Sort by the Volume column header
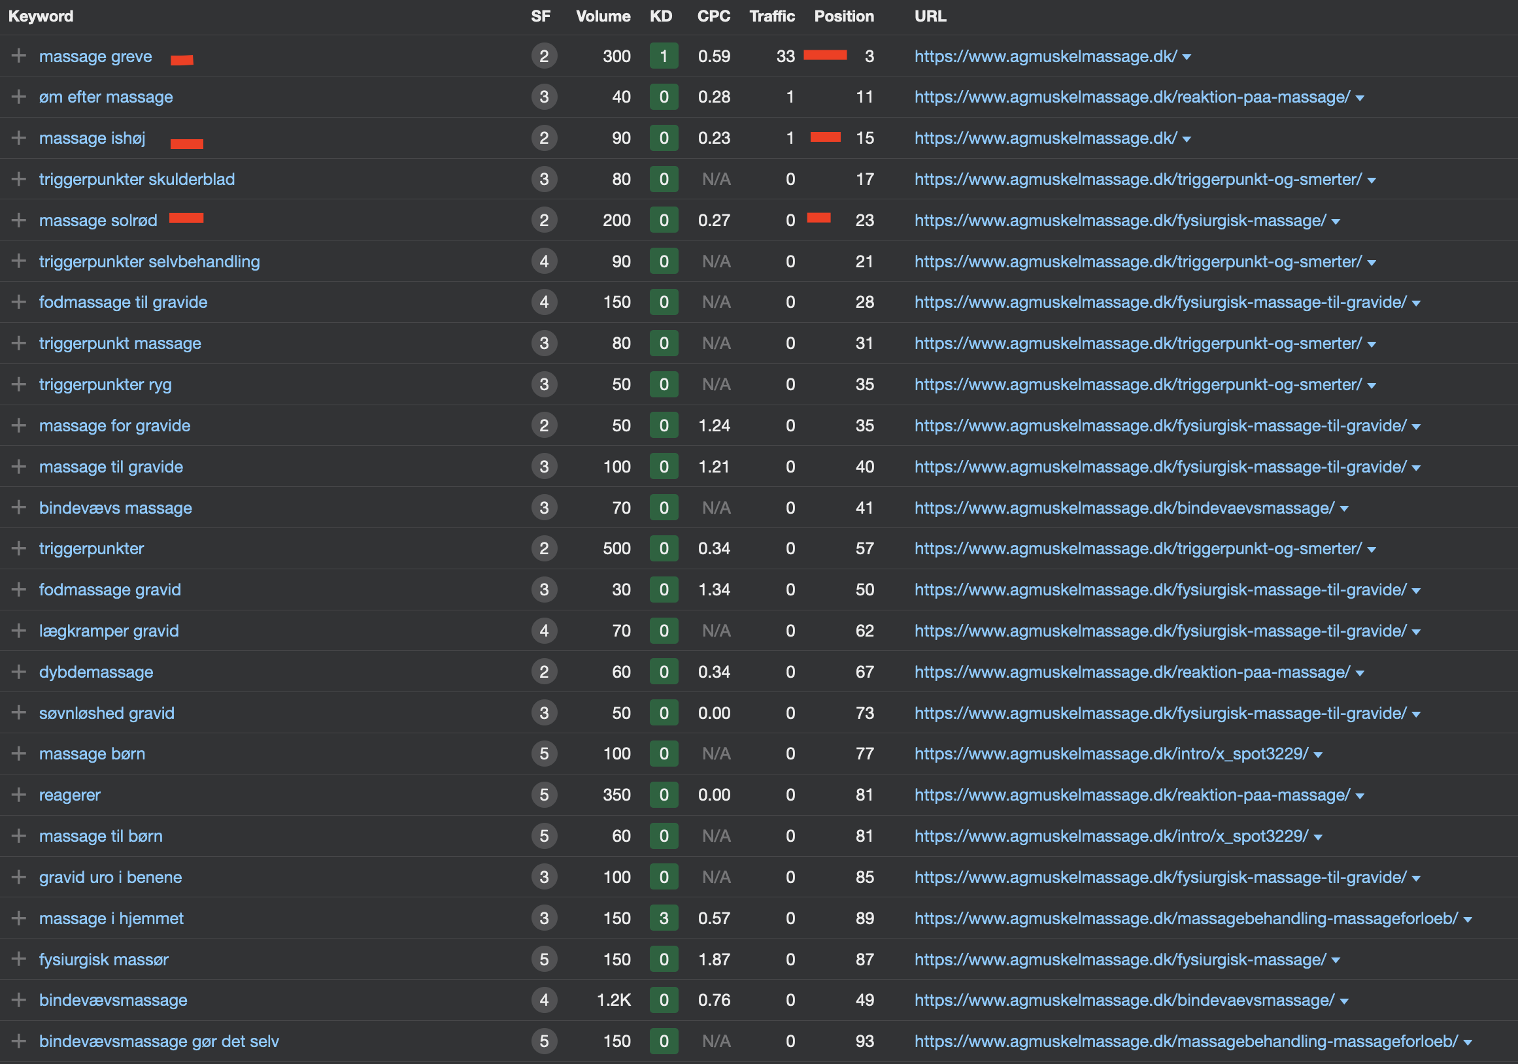This screenshot has width=1518, height=1064. 602,16
